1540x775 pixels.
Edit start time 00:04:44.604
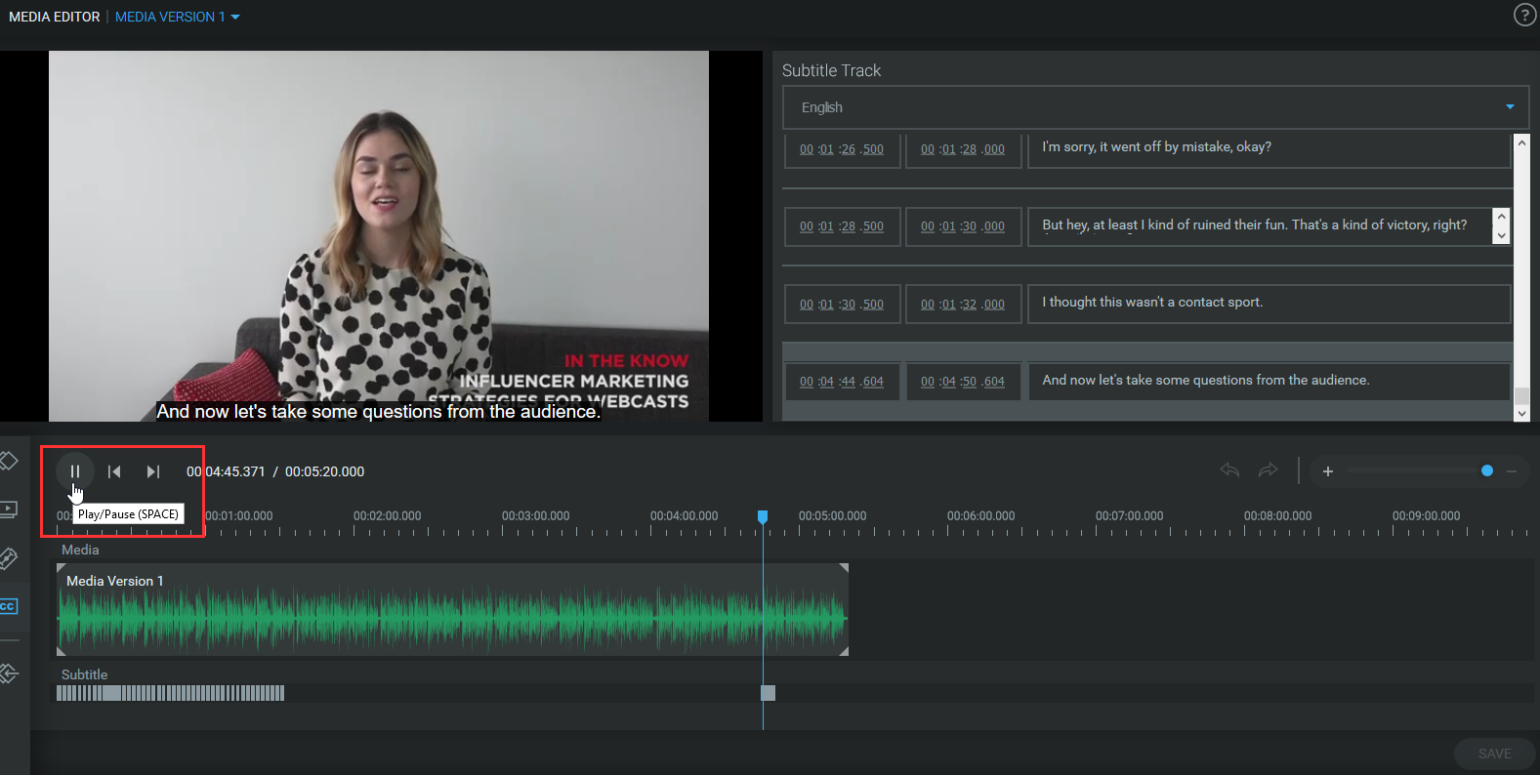[842, 382]
